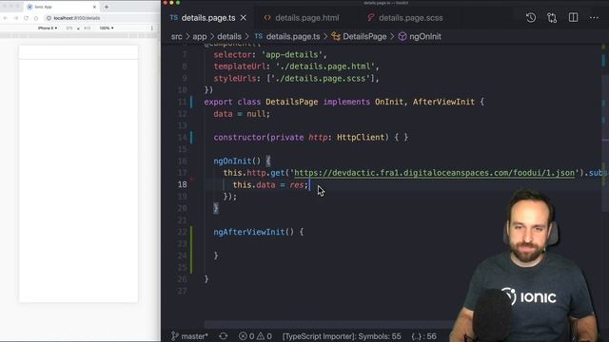Open the details.page.html tab
The width and height of the screenshot is (609, 342).
(302, 18)
